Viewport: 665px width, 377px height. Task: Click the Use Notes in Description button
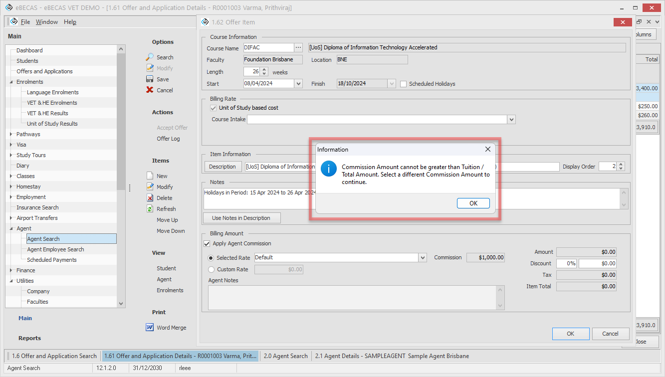click(x=241, y=218)
